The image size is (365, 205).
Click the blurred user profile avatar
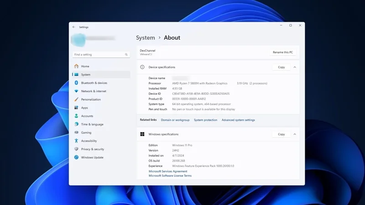pyautogui.click(x=78, y=40)
